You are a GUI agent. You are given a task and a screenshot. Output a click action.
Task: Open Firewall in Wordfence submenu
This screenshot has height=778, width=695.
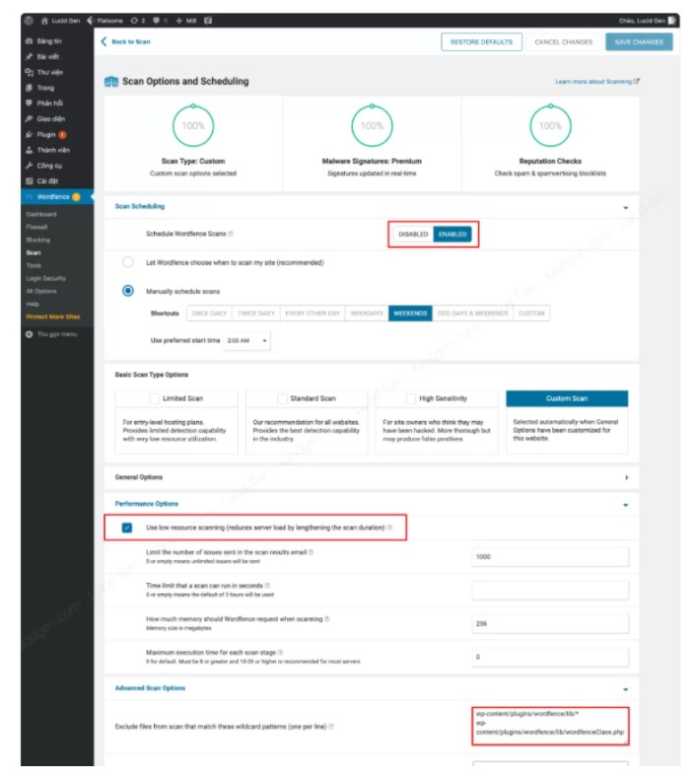[36, 227]
